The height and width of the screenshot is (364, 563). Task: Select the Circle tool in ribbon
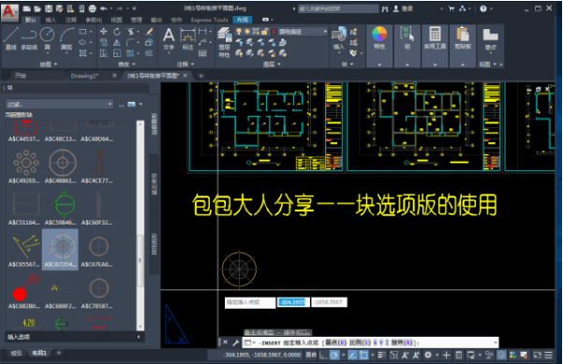point(47,38)
